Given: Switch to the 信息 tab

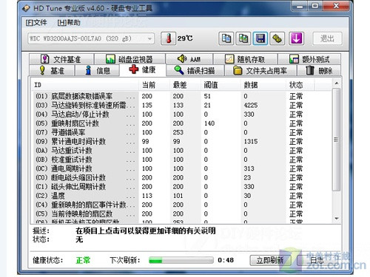Looking at the screenshot, I should pyautogui.click(x=98, y=71).
